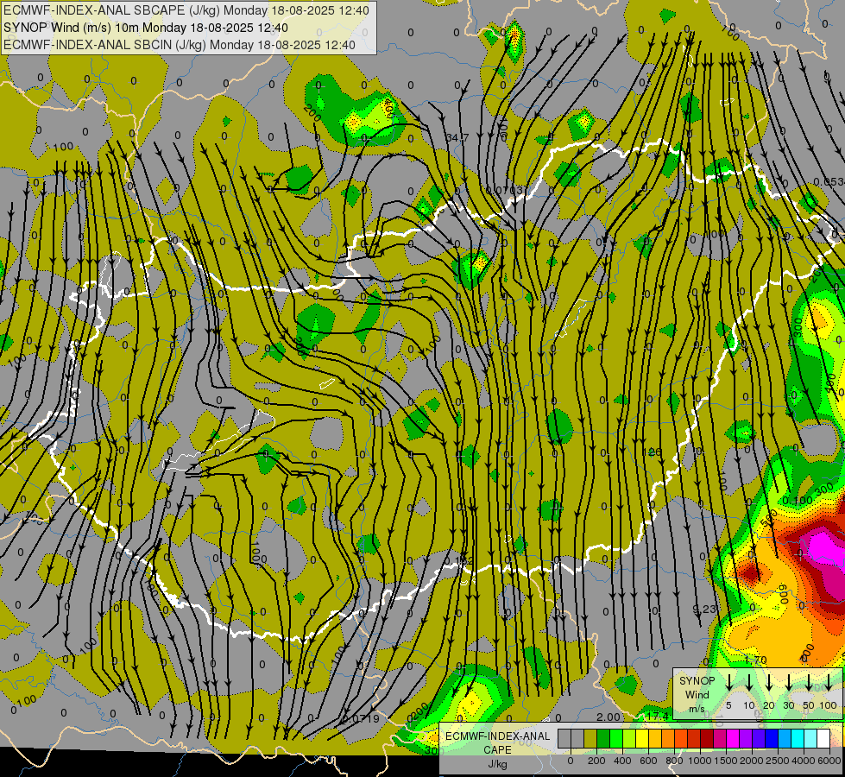Pick the white swatch above 6000
This screenshot has width=845, height=777.
[x=823, y=738]
